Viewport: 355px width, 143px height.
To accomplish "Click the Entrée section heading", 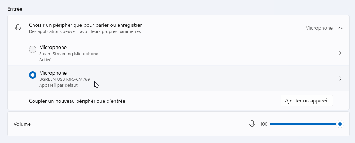I will click(x=15, y=9).
